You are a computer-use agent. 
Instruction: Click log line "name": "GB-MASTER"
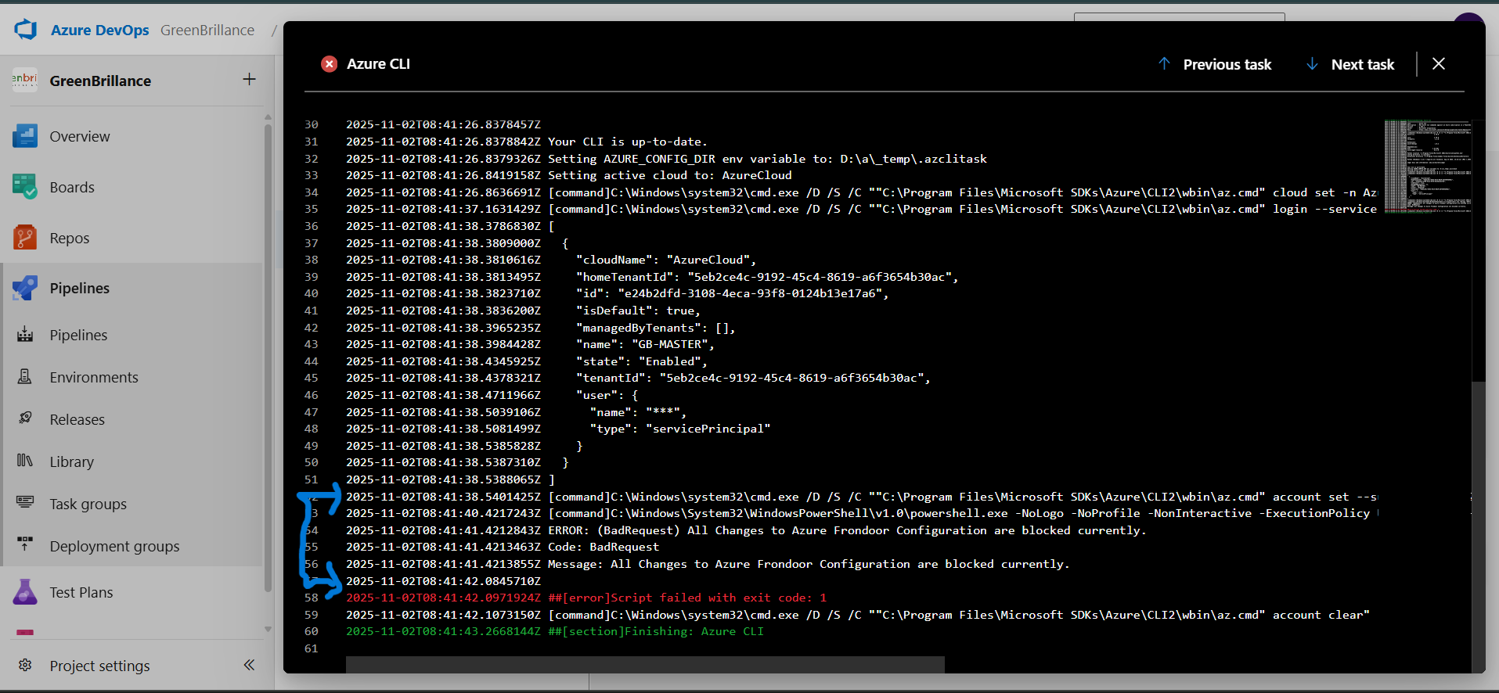pos(645,344)
